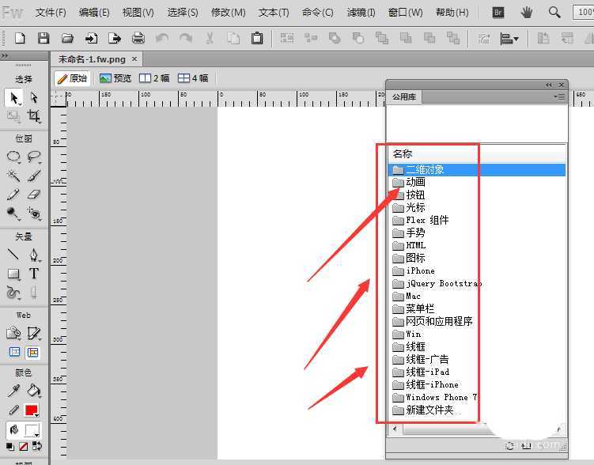This screenshot has height=465, width=594.
Task: Select the Eraser tool
Action: point(34,195)
